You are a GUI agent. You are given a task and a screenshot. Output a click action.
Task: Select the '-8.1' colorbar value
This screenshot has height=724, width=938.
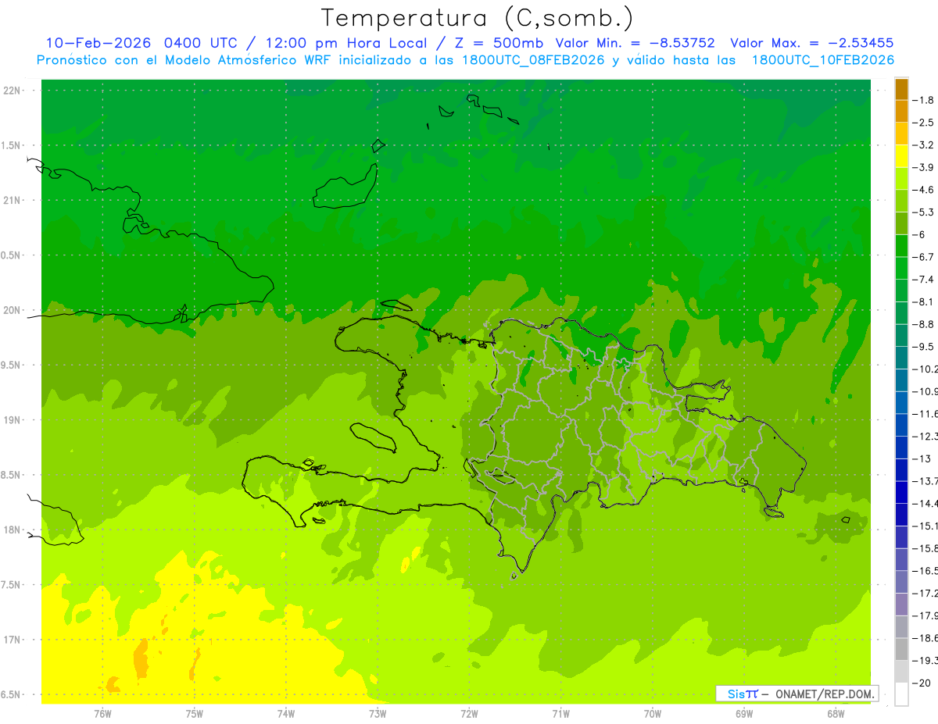click(924, 301)
